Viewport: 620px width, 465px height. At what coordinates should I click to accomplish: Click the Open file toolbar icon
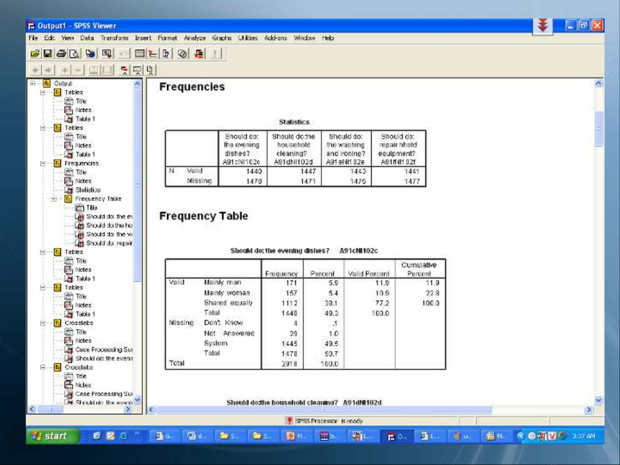(35, 53)
